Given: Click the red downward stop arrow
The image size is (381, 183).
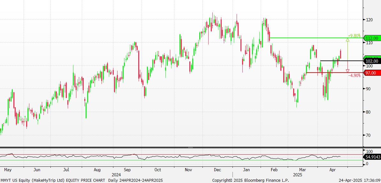Looking at the screenshot, I should (347, 71).
